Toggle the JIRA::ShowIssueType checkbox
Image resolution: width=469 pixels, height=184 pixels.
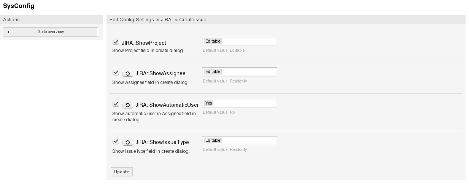[x=116, y=141]
